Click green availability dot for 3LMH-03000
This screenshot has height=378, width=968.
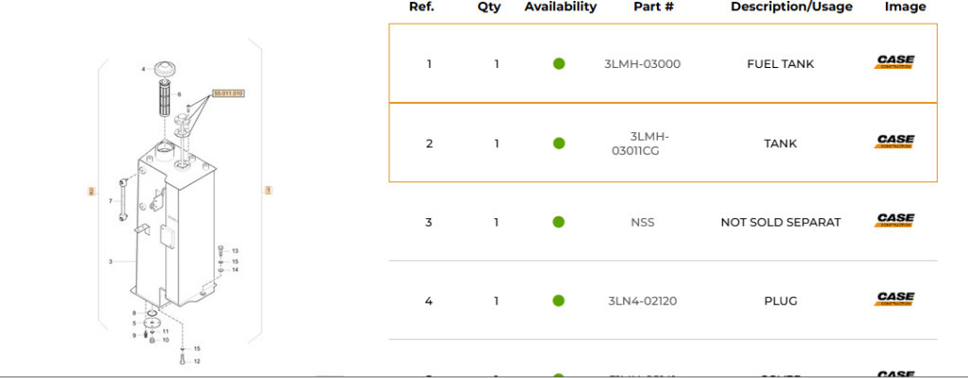(559, 63)
